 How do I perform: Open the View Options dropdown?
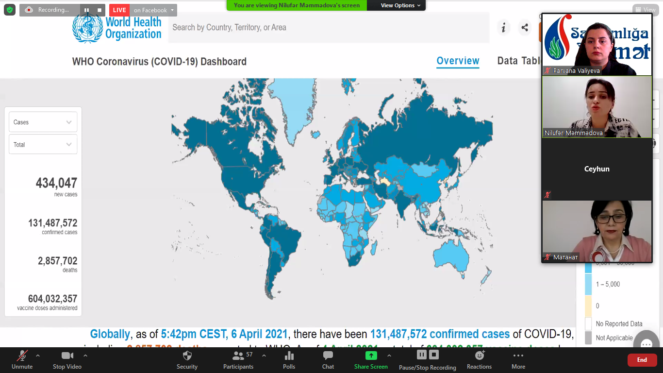[x=401, y=5]
